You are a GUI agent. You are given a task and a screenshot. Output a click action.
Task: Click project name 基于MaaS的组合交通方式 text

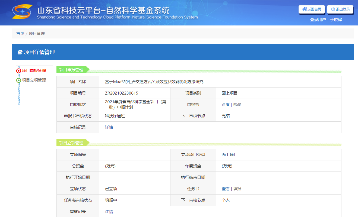(154, 82)
